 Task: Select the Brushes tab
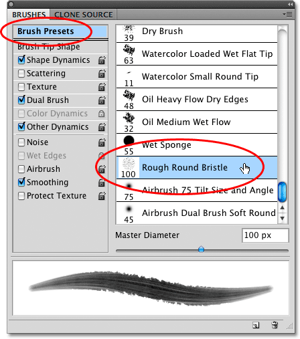coord(29,15)
